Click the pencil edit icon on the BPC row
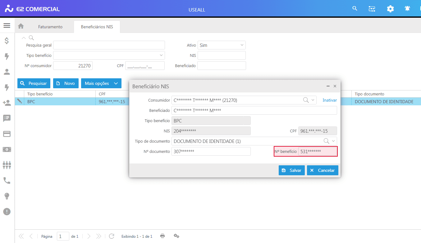The image size is (421, 243). 20,101
